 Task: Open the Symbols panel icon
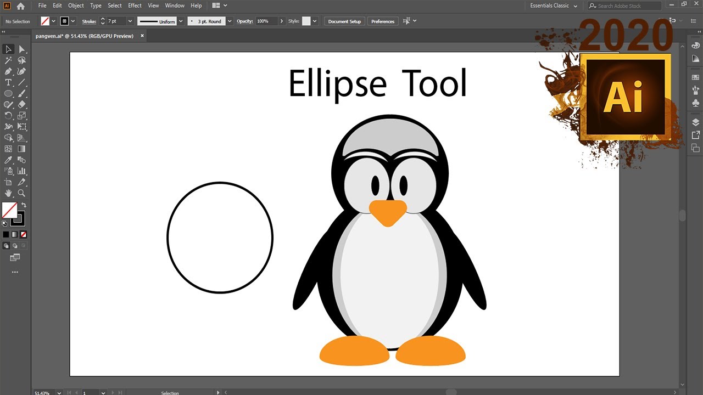[696, 102]
